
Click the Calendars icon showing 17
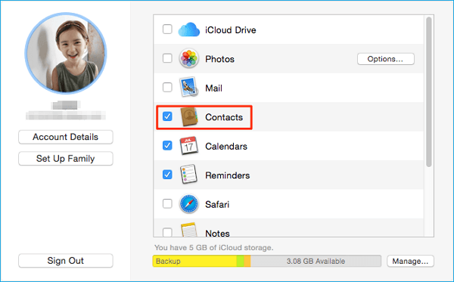point(188,146)
